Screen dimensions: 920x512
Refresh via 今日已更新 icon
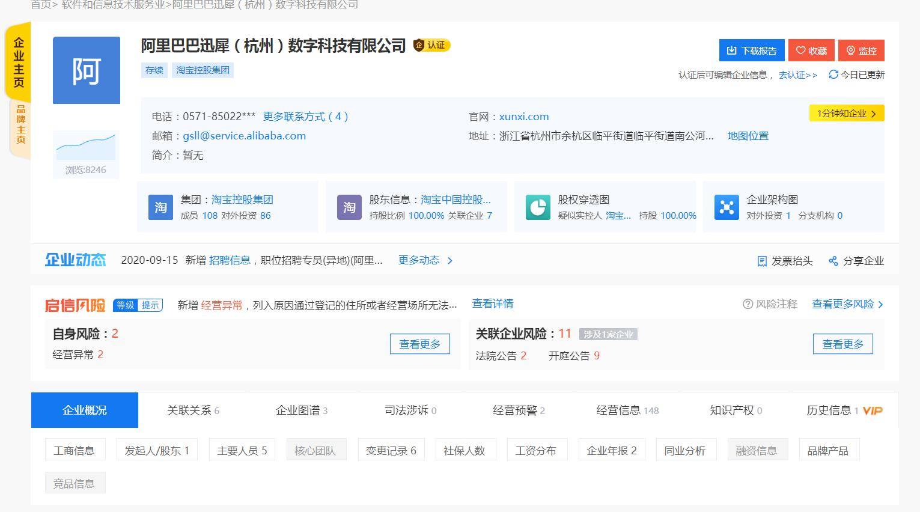(x=833, y=75)
